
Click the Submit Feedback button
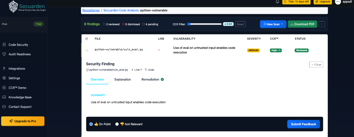(303, 124)
